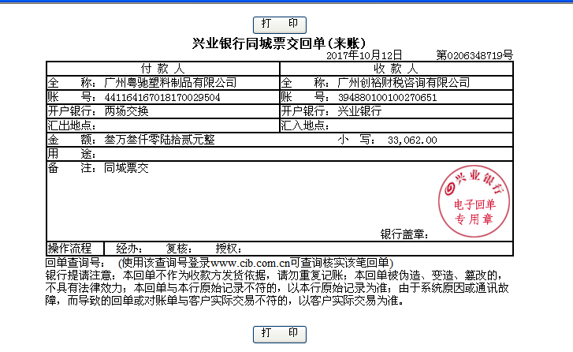Select payer bank 两场交换

coord(126,111)
